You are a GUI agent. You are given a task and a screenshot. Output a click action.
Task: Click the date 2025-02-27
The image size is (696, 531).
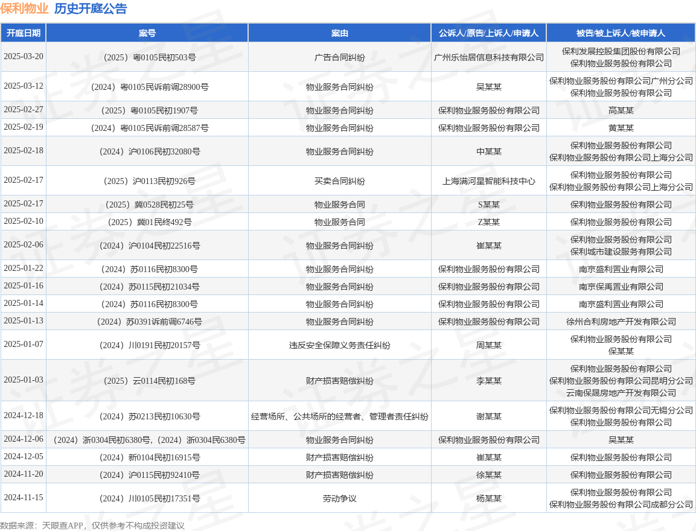[x=24, y=110]
